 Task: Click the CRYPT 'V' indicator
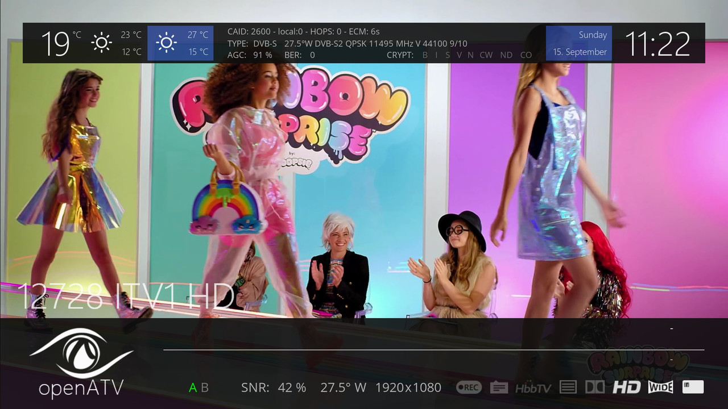point(459,55)
